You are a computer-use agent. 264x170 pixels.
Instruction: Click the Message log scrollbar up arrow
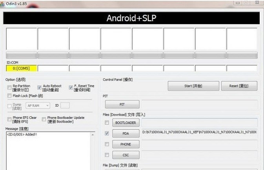point(93,135)
